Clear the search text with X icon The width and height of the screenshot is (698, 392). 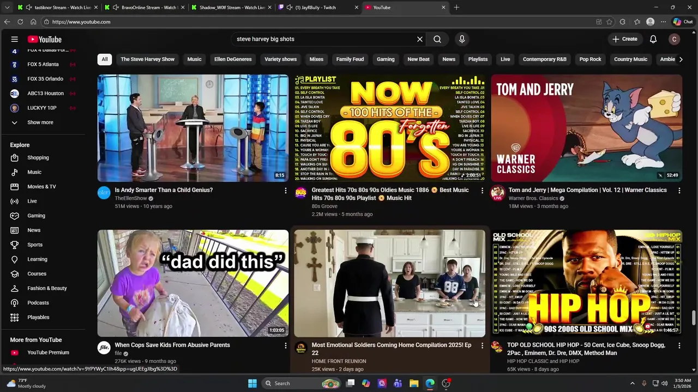click(420, 39)
